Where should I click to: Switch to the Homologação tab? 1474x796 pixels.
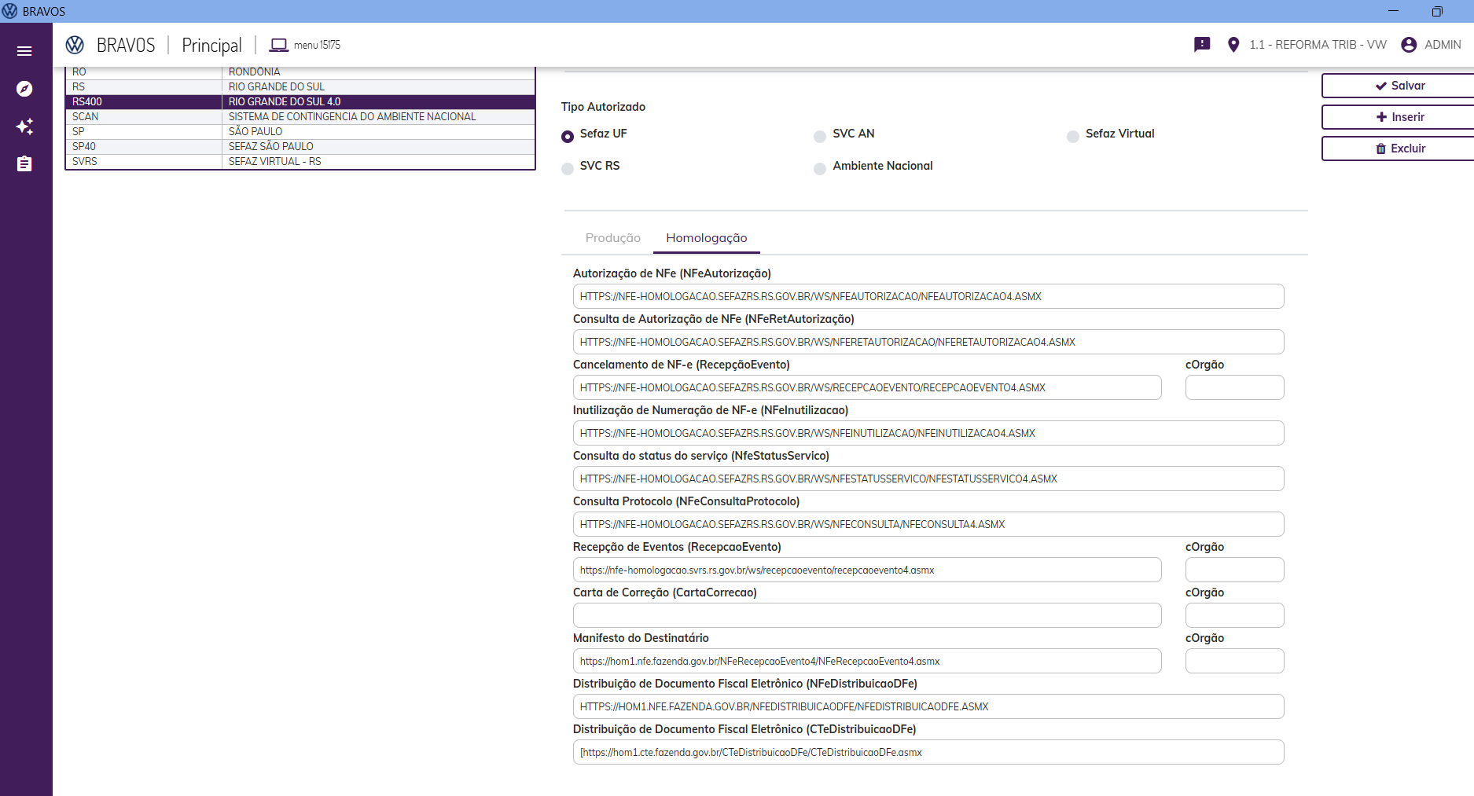click(x=707, y=238)
